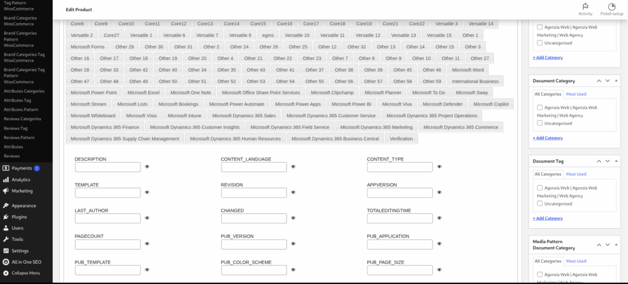The height and width of the screenshot is (284, 628).
Task: Toggle eye icon beside PAGECOUNT field
Action: point(147,244)
